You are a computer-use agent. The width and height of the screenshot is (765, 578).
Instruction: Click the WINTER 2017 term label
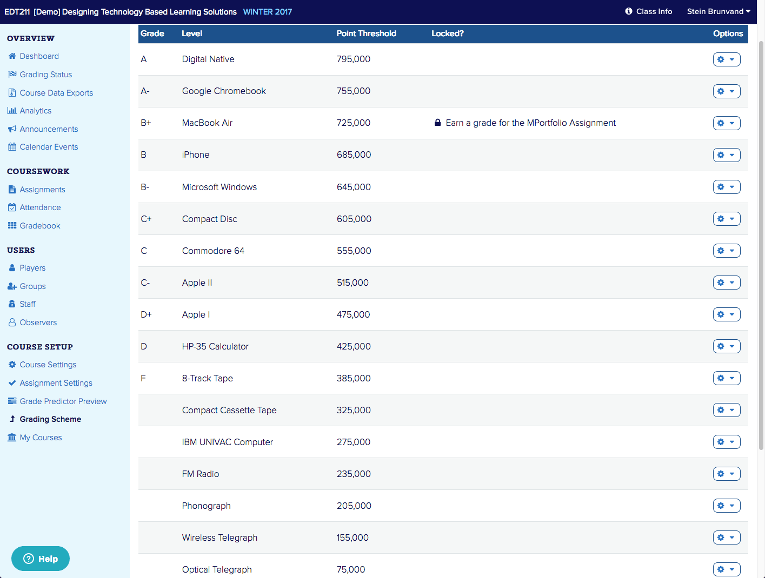(268, 12)
